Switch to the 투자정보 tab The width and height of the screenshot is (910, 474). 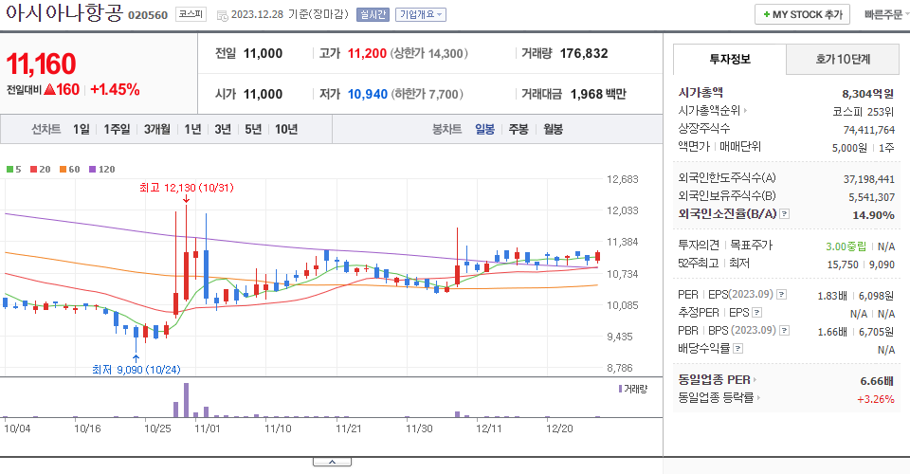coord(730,59)
